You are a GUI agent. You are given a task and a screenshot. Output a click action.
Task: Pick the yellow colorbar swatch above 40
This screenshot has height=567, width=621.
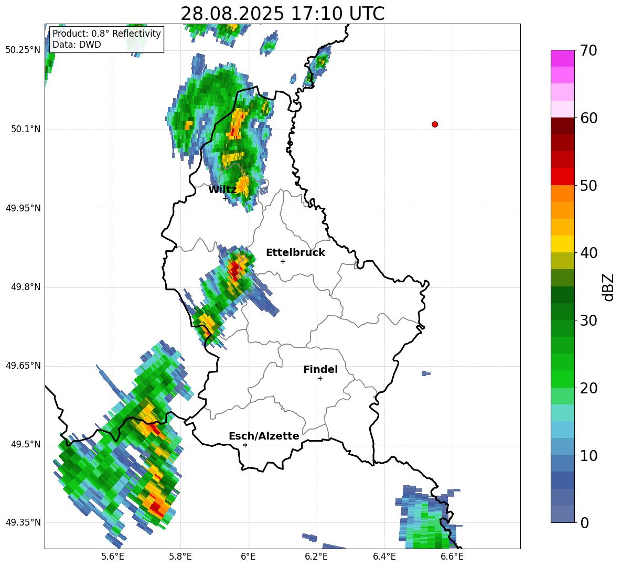[x=562, y=244]
